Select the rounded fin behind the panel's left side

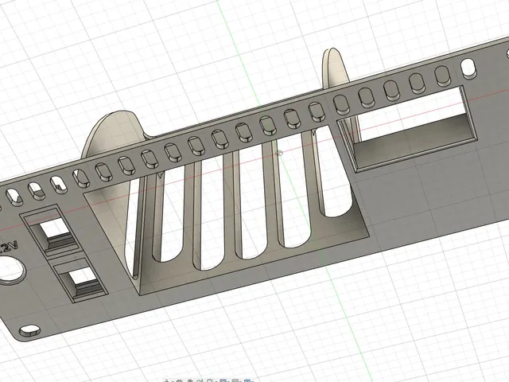[114, 133]
